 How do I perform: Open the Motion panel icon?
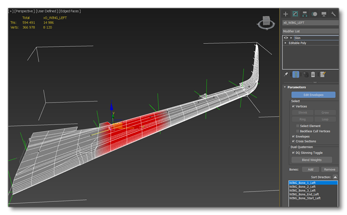click(314, 14)
